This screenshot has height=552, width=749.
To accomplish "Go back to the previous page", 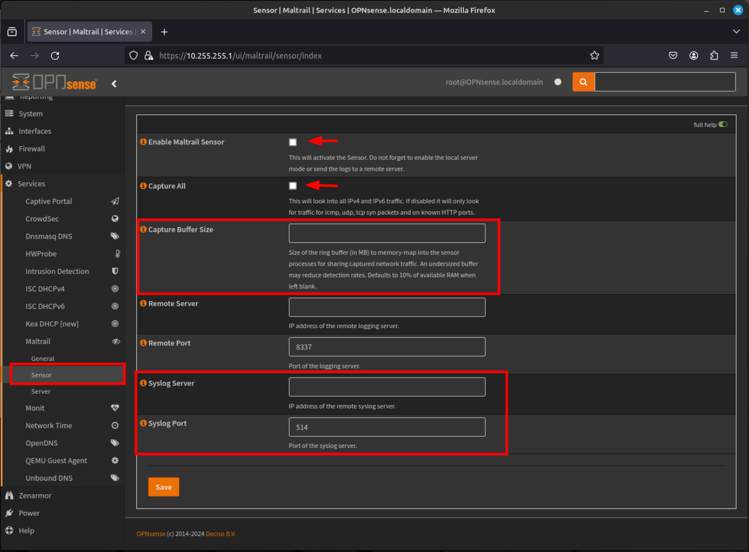I will coord(14,56).
